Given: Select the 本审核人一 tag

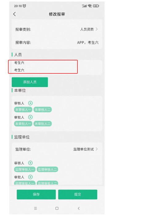Looking at the screenshot, I should [x=23, y=110].
